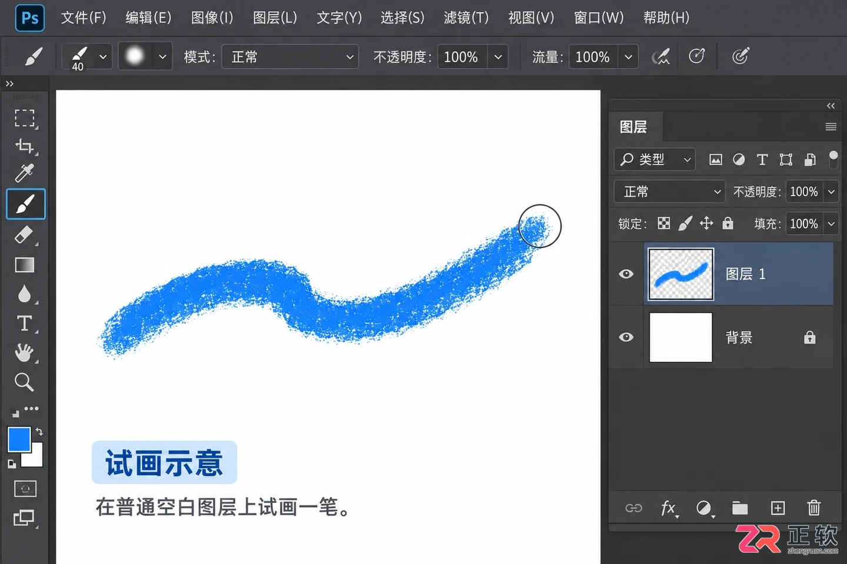Toggle layer filtering on/off switch
This screenshot has width=847, height=564.
coord(833,159)
